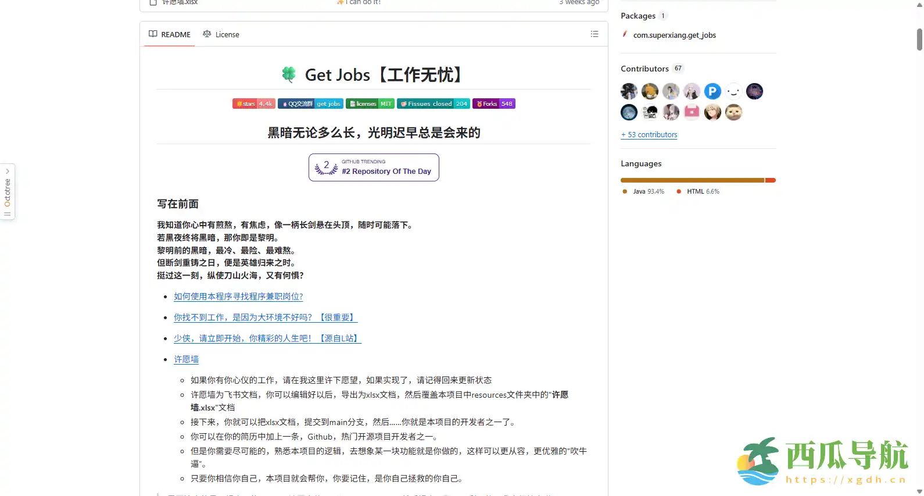Click the Forks 548 badge
Viewport: 924px width, 496px height.
[493, 104]
